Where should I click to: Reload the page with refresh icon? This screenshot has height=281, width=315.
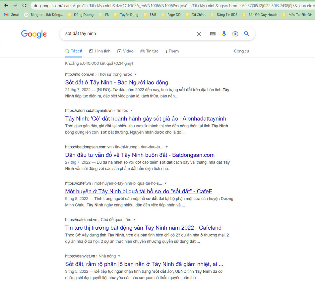[24, 5]
